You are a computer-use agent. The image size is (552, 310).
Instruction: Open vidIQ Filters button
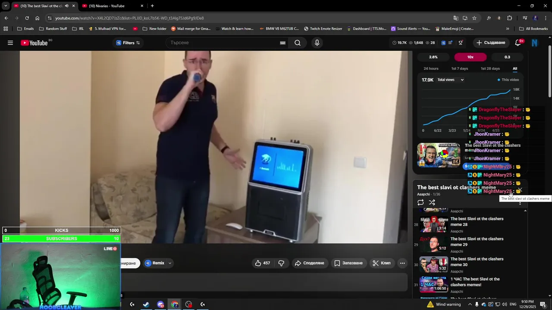128,43
